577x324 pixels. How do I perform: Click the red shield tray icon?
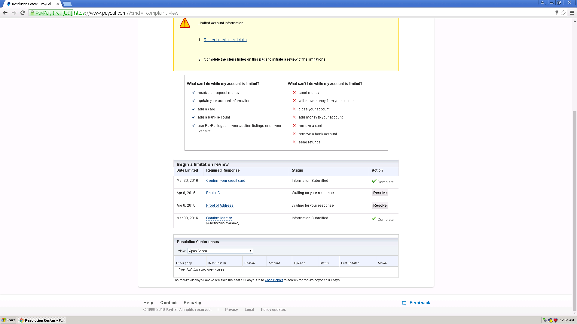coord(555,320)
